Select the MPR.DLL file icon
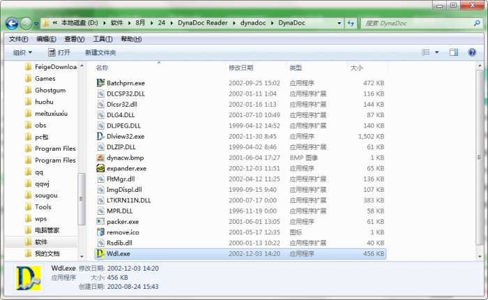 pos(100,211)
